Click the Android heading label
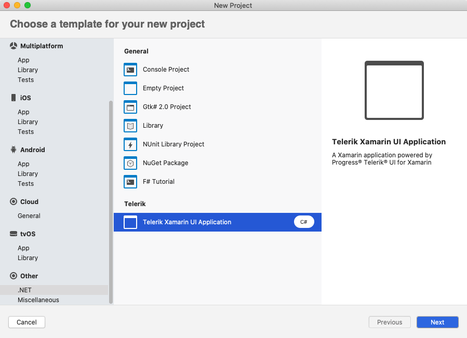Screen dimensions: 467x338 click(x=32, y=150)
